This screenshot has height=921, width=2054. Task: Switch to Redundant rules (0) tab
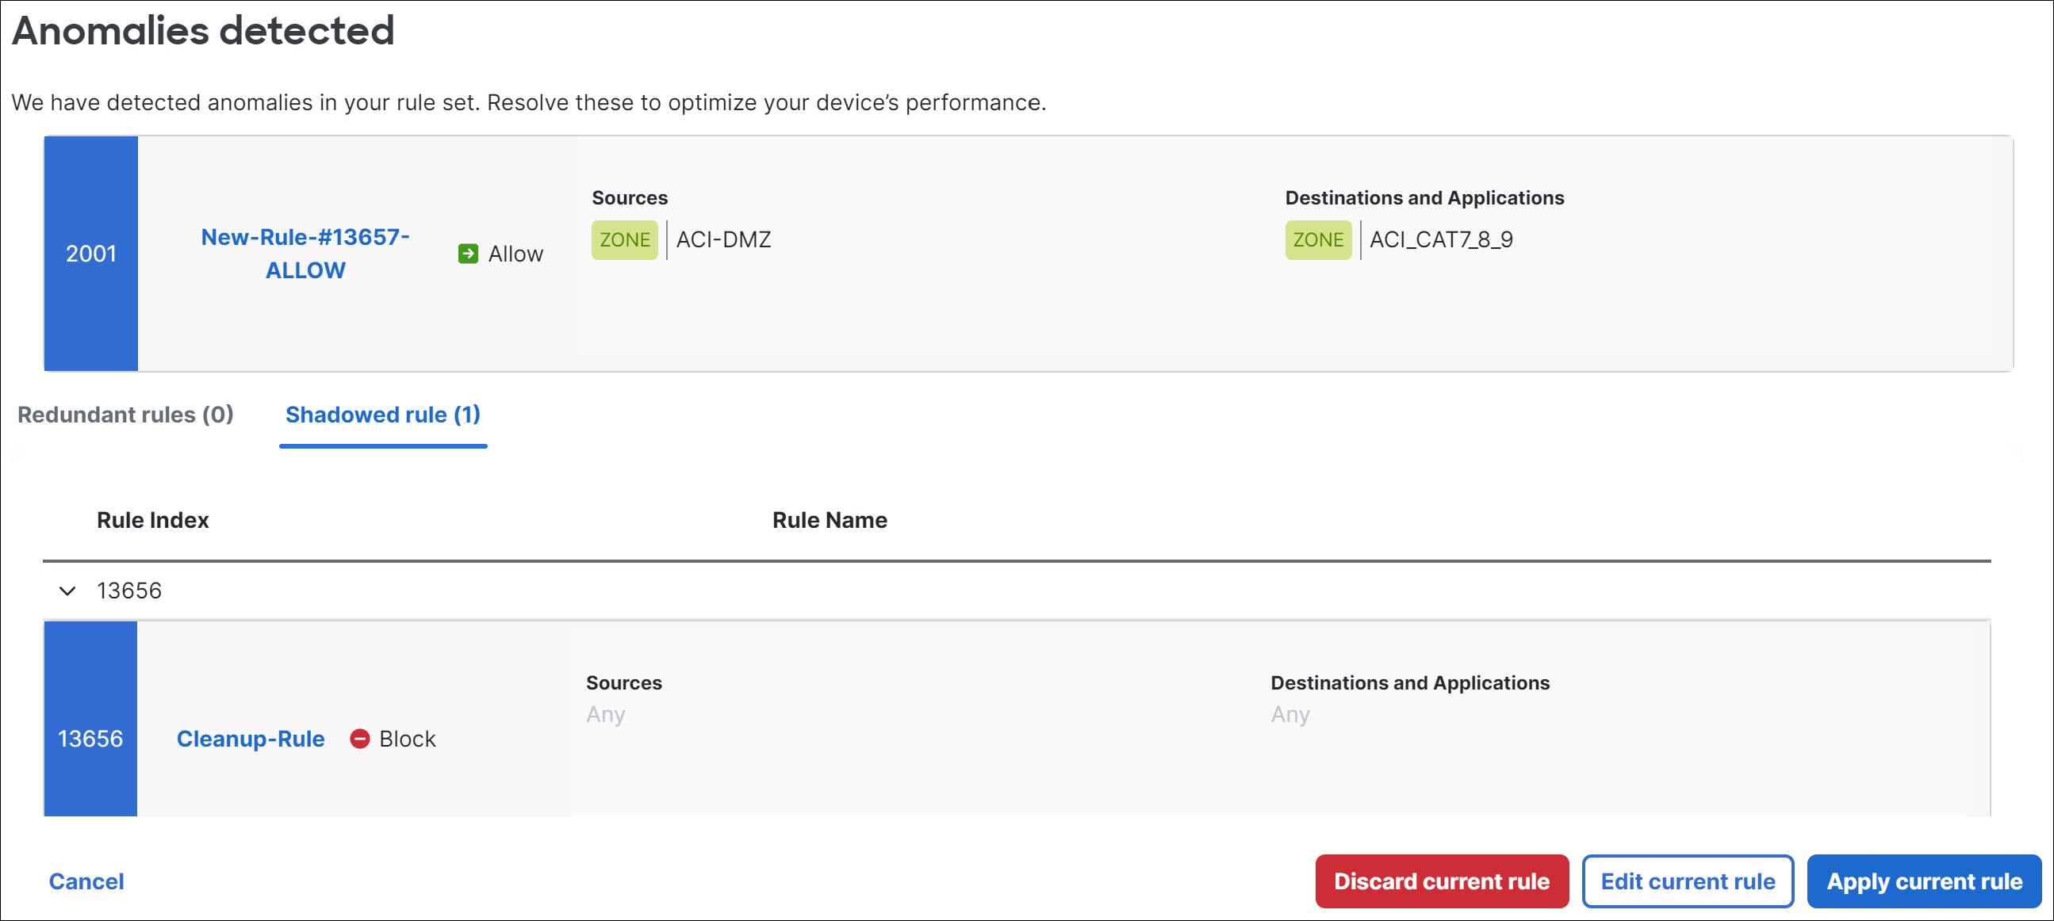click(x=125, y=415)
